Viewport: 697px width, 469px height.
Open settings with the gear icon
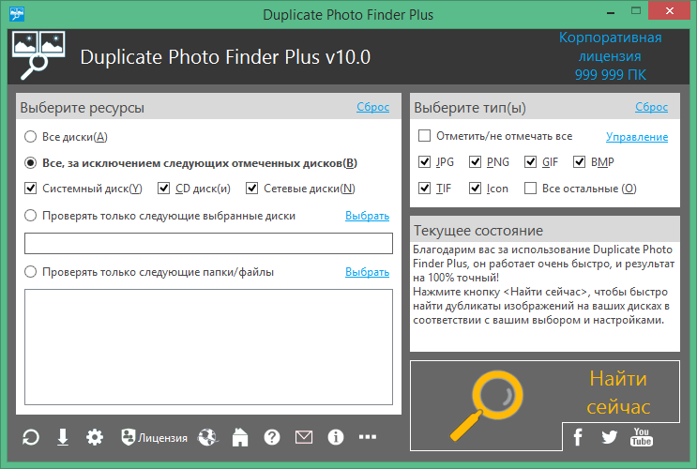click(x=95, y=437)
